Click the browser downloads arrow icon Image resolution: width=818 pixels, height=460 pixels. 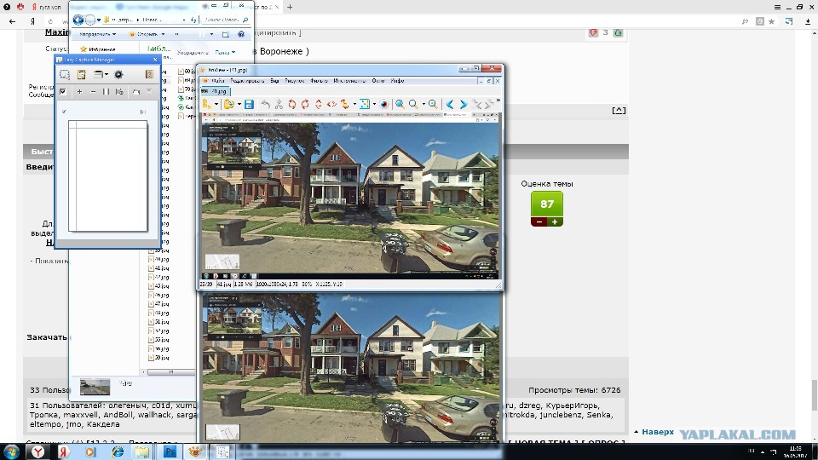point(808,21)
